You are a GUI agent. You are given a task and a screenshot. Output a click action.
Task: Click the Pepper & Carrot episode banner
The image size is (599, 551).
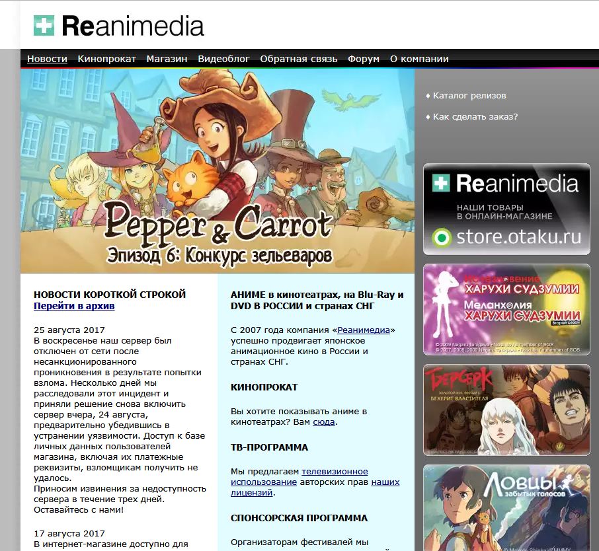coord(217,170)
